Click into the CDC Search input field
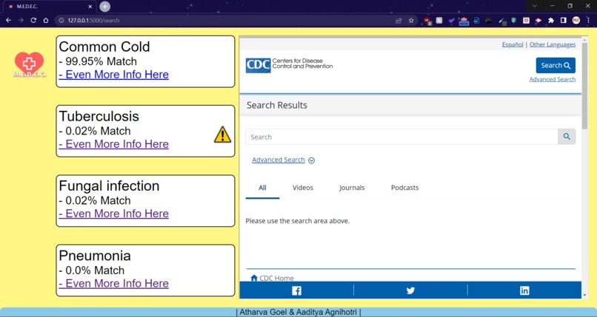The width and height of the screenshot is (597, 317). (401, 137)
